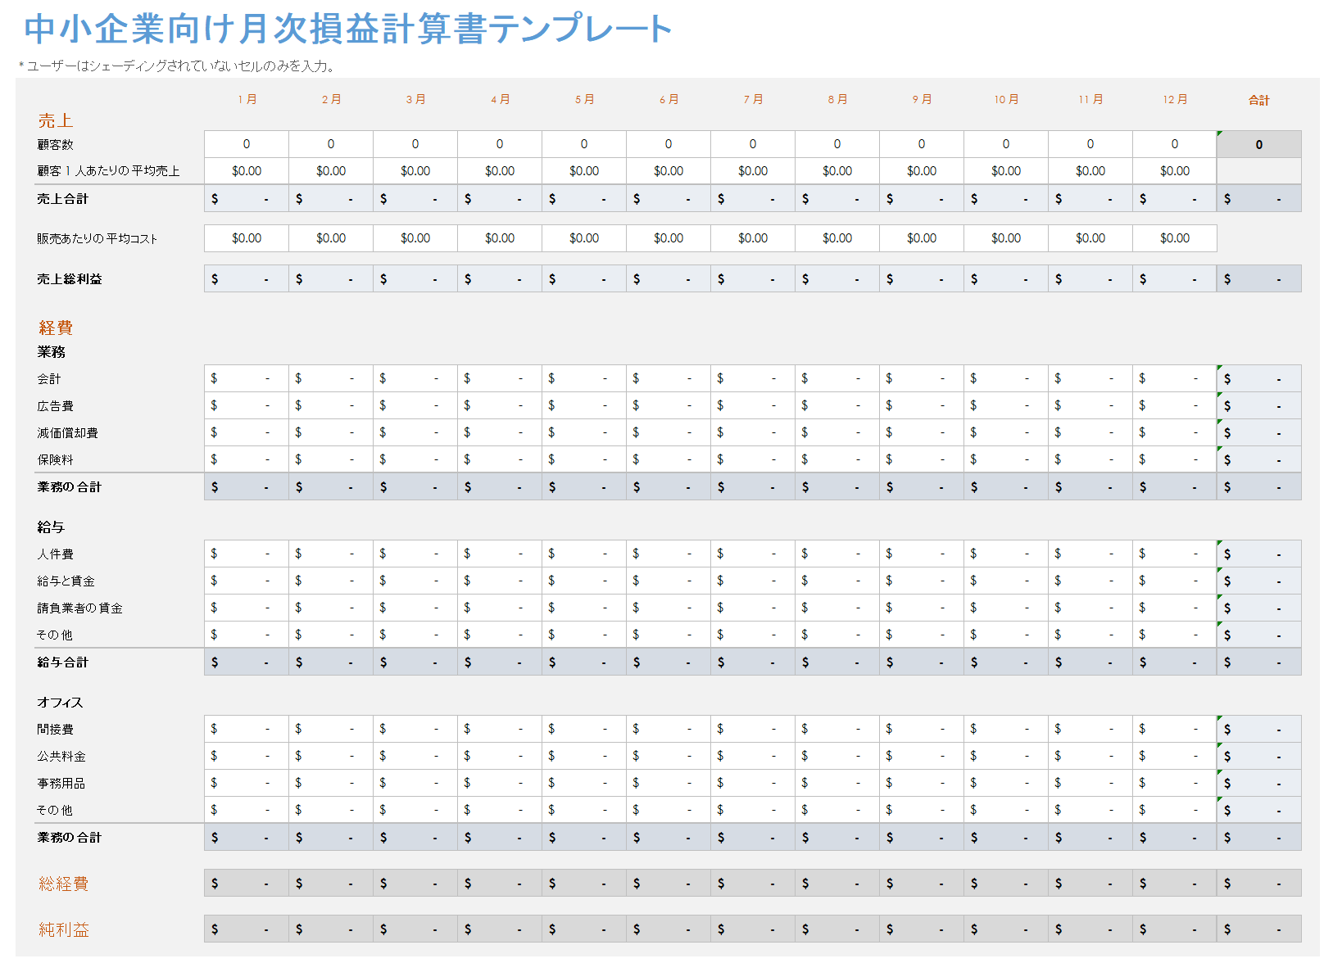Click the 8月 column header
The width and height of the screenshot is (1333, 963).
[x=837, y=99]
